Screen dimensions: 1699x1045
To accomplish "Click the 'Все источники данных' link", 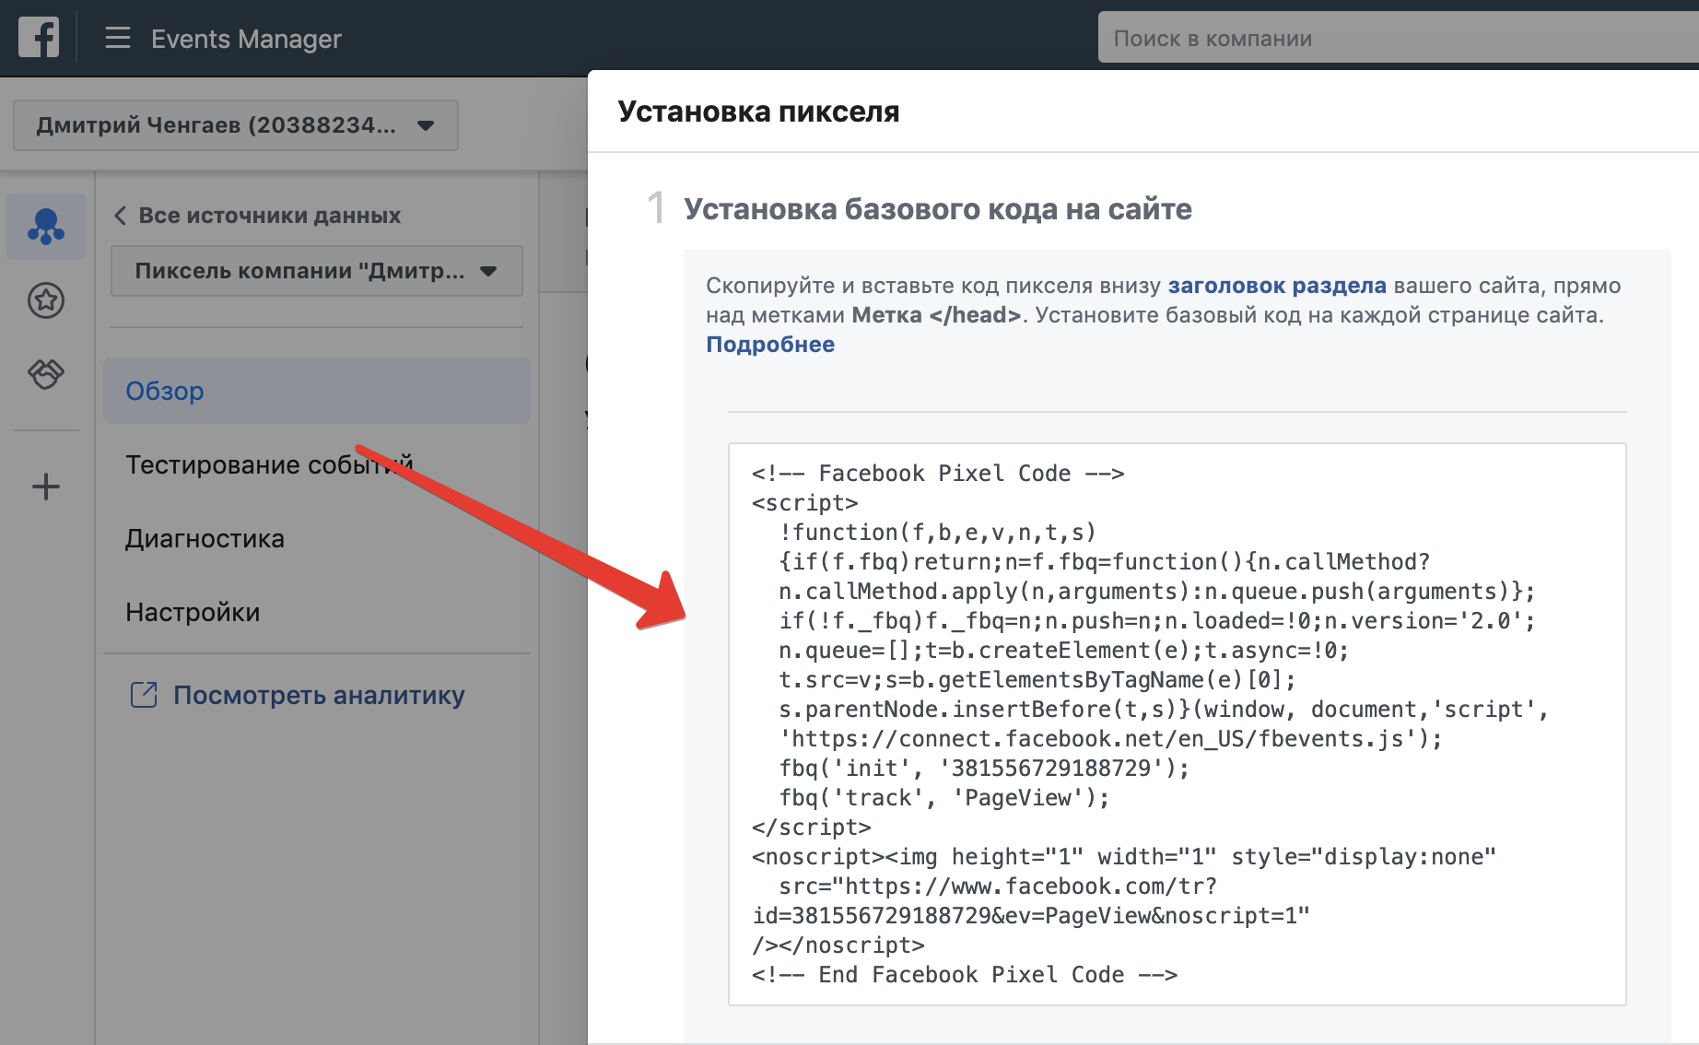I will [269, 216].
